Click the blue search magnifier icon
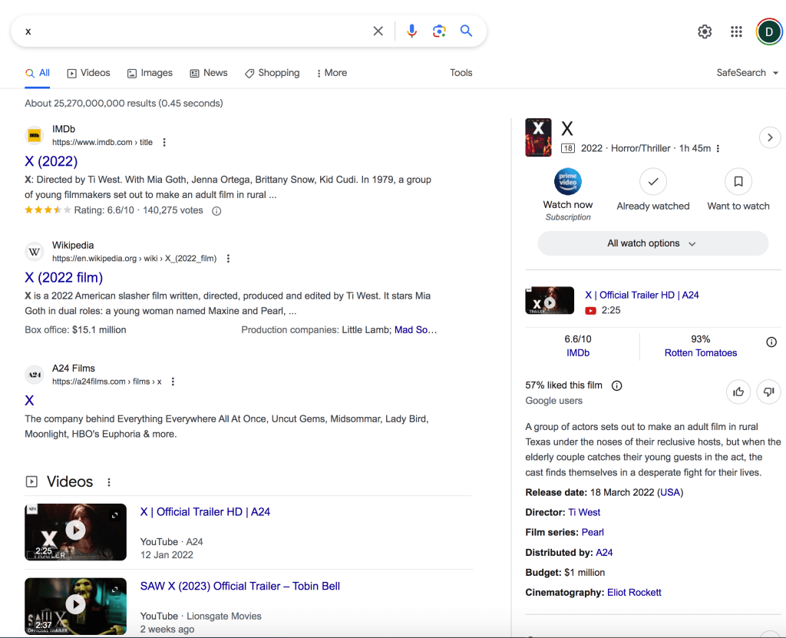 (x=466, y=31)
